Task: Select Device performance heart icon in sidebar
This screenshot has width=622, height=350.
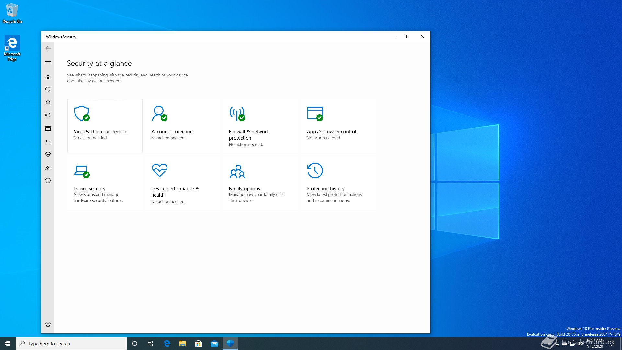Action: [x=48, y=155]
